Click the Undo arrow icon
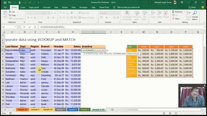The width and height of the screenshot is (207, 116). point(9,2)
